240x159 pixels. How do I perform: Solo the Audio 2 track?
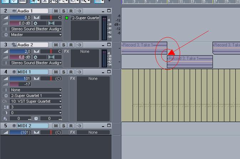(x=63, y=45)
